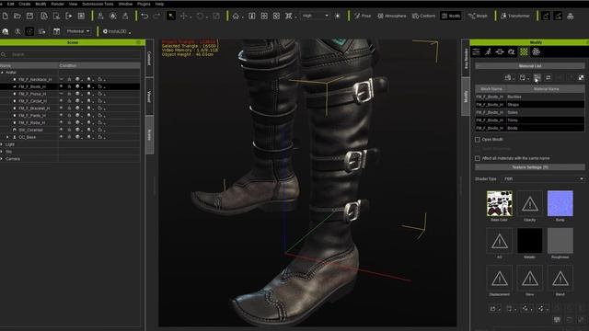Image resolution: width=589 pixels, height=331 pixels.
Task: Click the swap arrows icon in Material List
Action: pos(549,77)
